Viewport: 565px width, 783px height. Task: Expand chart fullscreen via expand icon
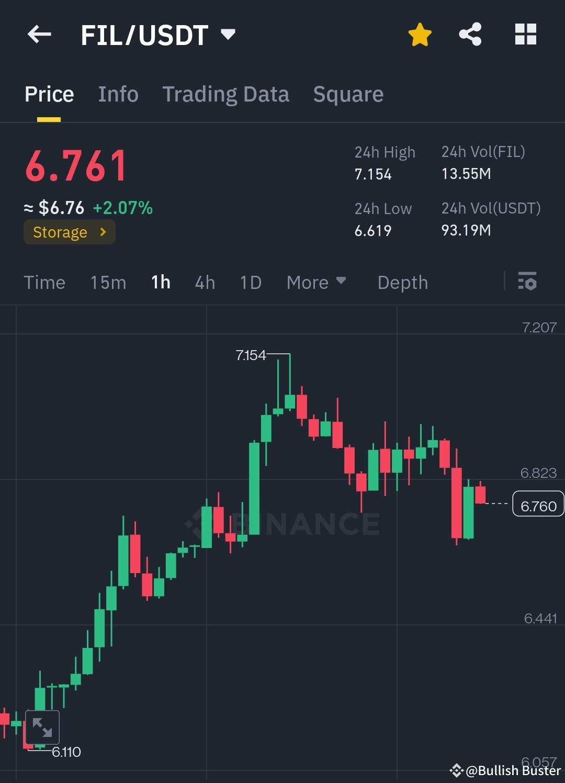click(x=42, y=726)
